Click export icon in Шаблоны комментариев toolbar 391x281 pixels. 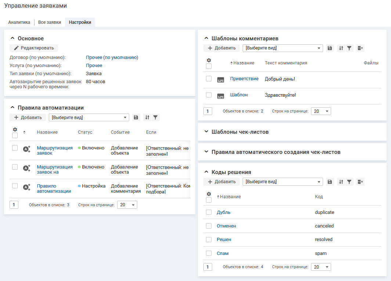(360, 48)
